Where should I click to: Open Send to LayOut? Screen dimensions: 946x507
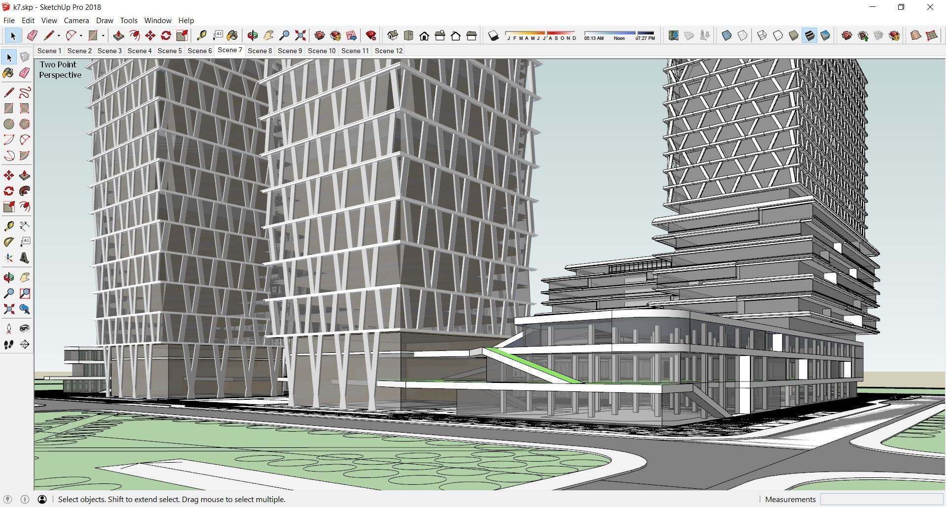point(351,35)
